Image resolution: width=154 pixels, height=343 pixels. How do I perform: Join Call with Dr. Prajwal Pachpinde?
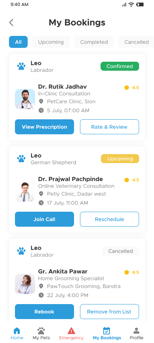[44, 219]
